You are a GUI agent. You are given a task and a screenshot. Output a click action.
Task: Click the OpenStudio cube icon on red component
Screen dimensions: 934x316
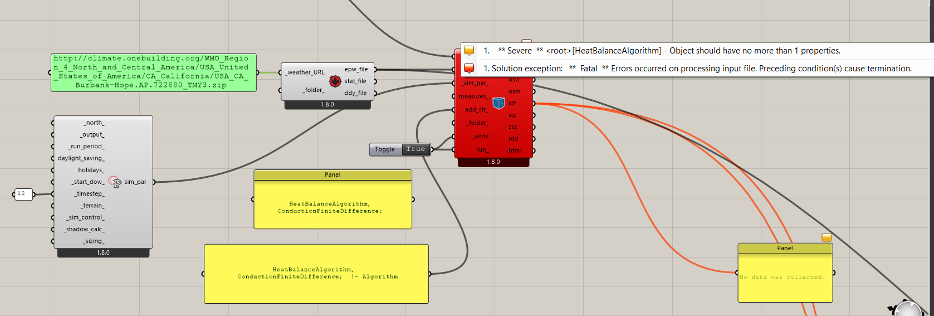498,103
